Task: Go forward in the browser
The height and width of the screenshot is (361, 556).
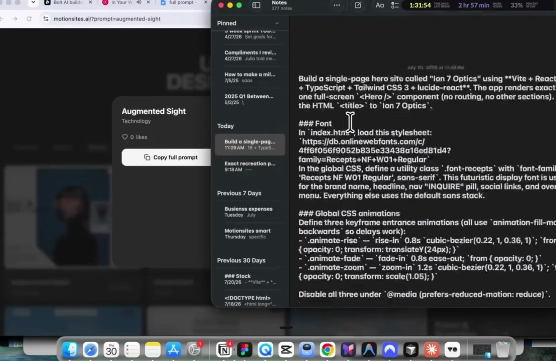Action: pyautogui.click(x=15, y=19)
